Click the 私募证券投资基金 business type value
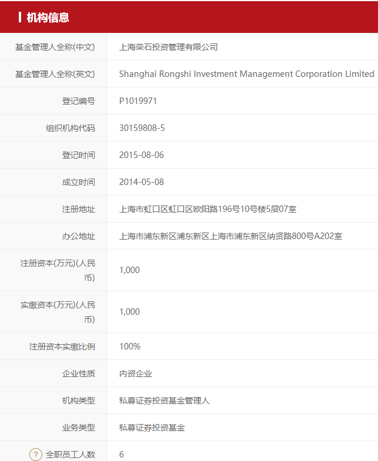This screenshot has width=378, height=461. 152,428
